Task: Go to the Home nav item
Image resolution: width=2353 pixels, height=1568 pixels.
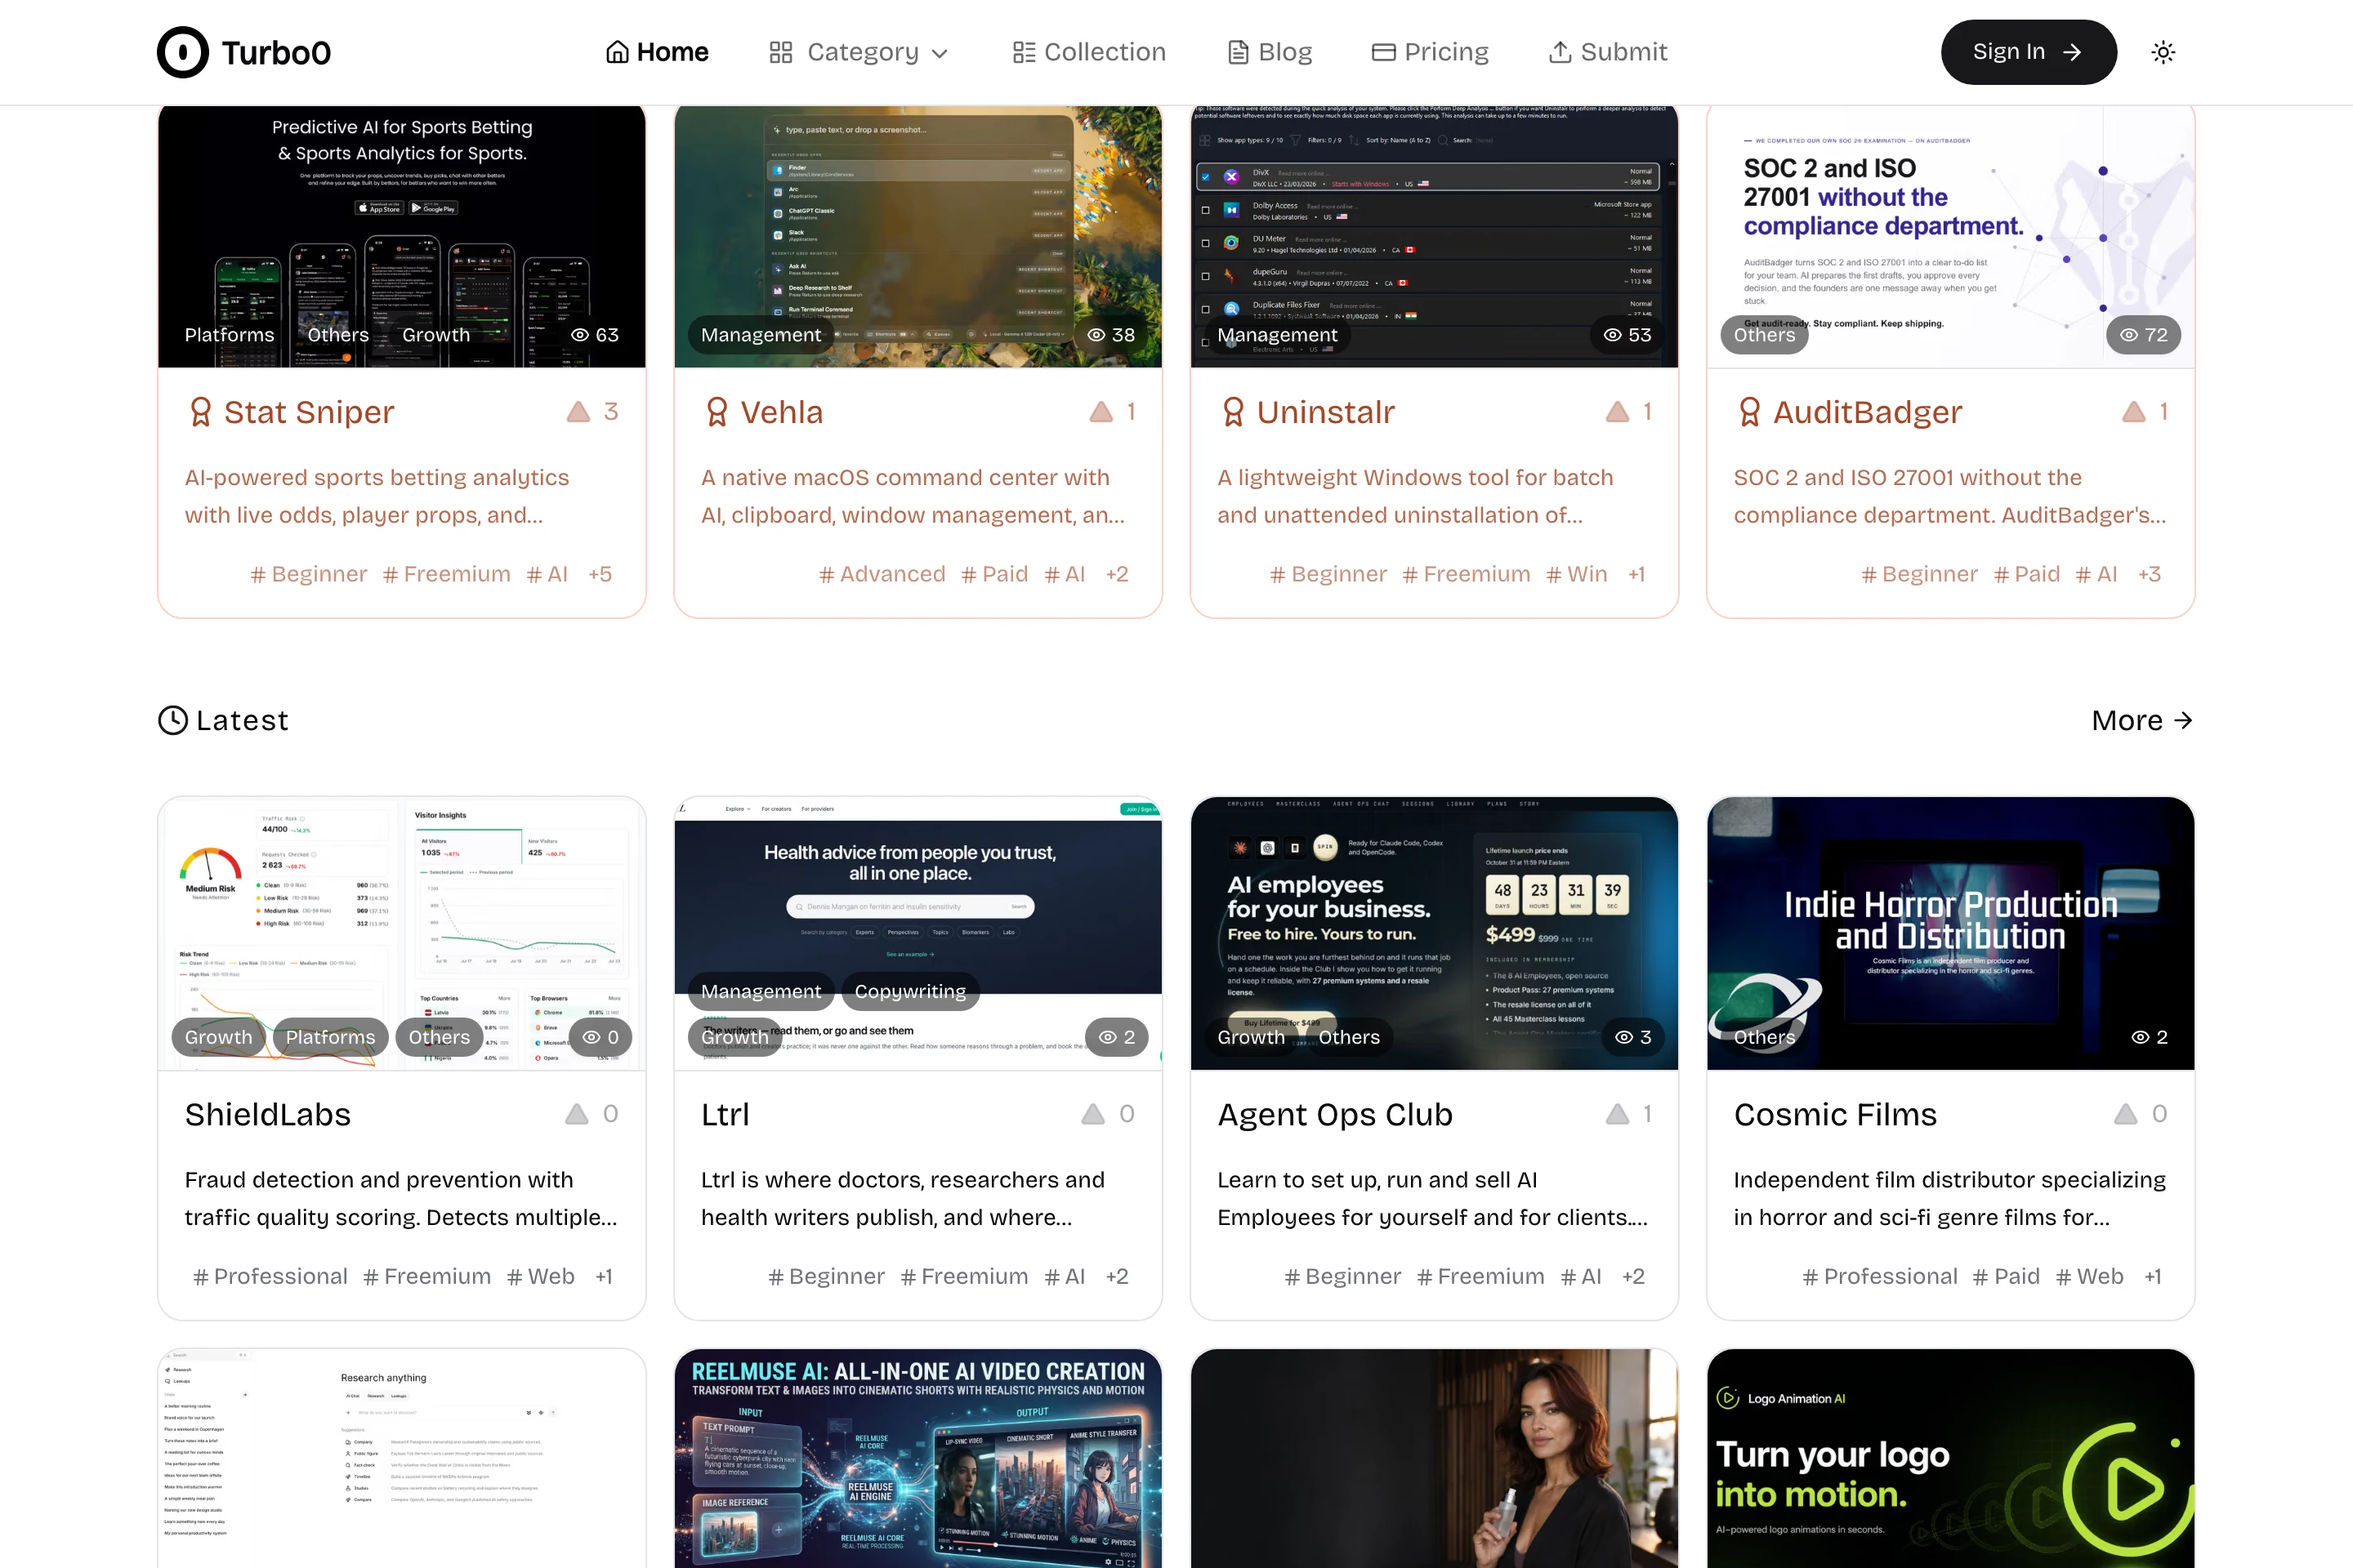Action: pos(657,52)
